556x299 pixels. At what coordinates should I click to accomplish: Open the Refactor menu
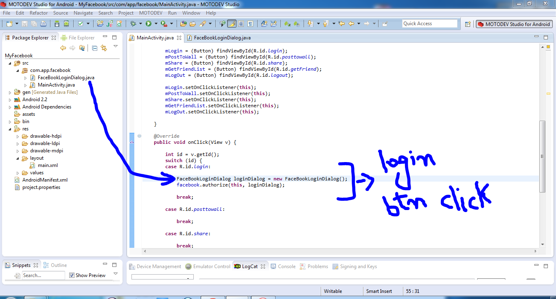point(39,13)
